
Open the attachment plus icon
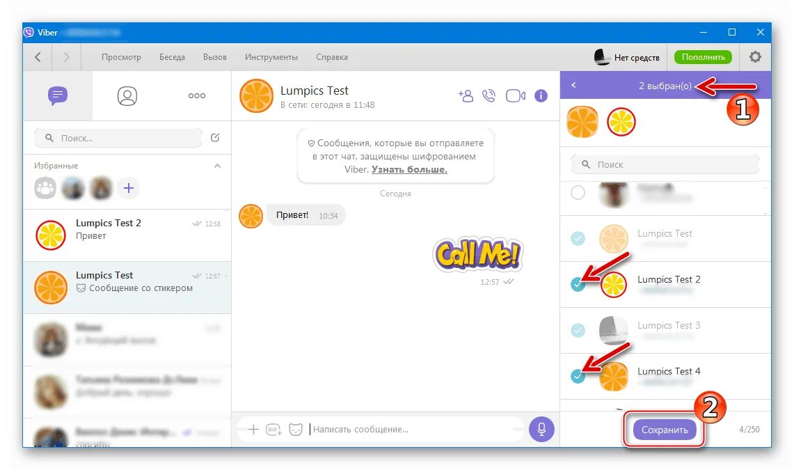pos(253,430)
